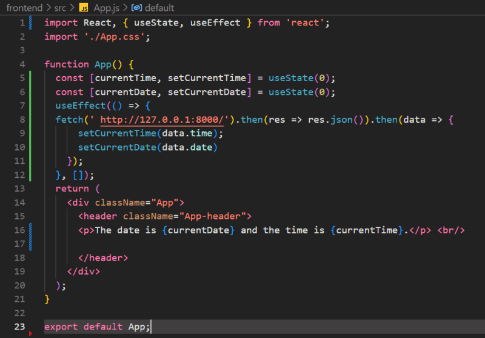Click the '</div>' closing tag
This screenshot has height=338, width=485.
tap(84, 271)
